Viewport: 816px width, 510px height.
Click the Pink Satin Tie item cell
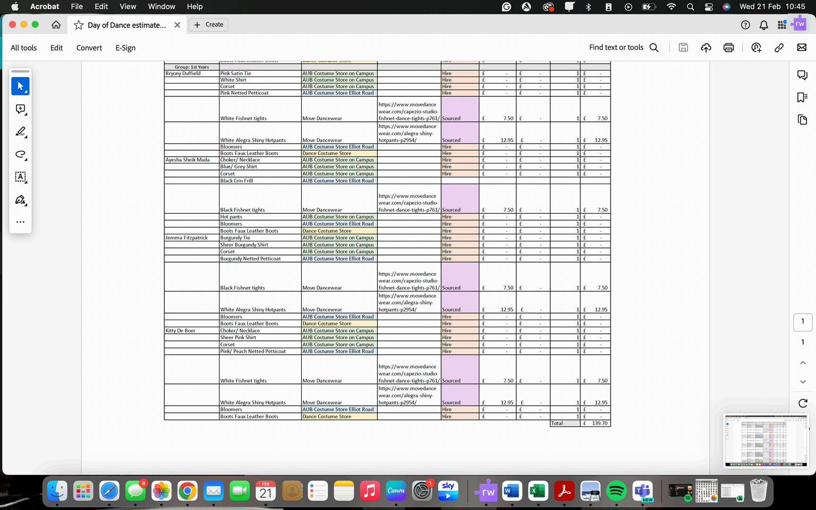pyautogui.click(x=260, y=74)
